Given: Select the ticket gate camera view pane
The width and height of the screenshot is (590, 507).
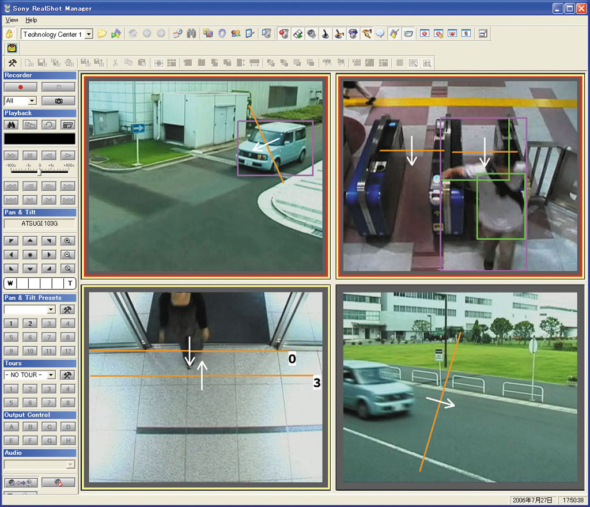Looking at the screenshot, I should 460,176.
